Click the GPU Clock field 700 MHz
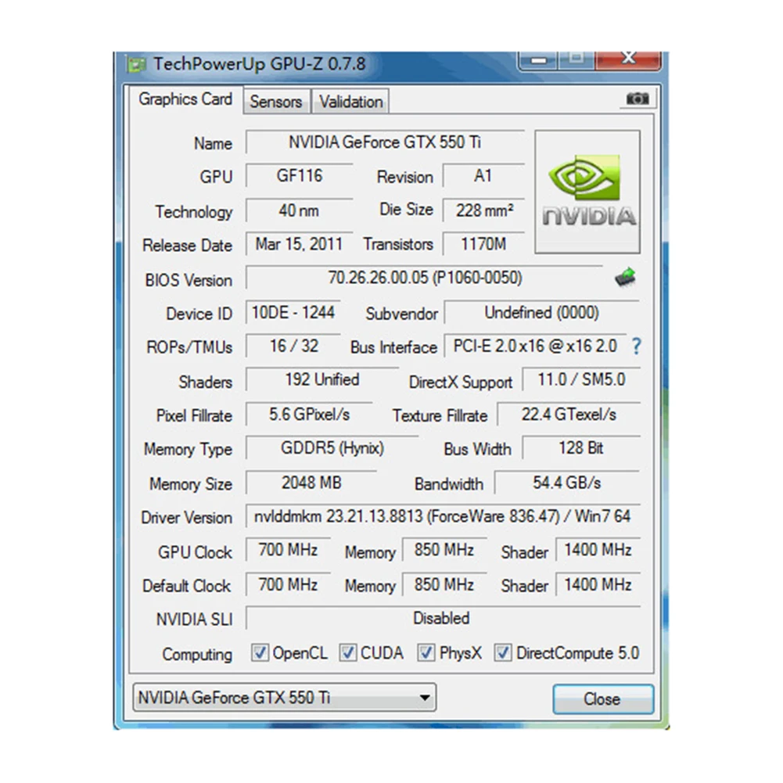 pyautogui.click(x=288, y=551)
